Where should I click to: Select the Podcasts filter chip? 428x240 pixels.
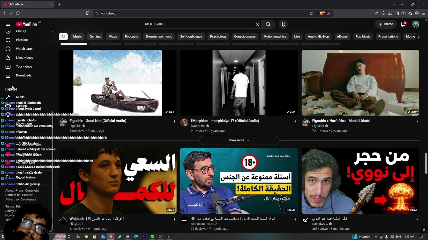point(131,37)
